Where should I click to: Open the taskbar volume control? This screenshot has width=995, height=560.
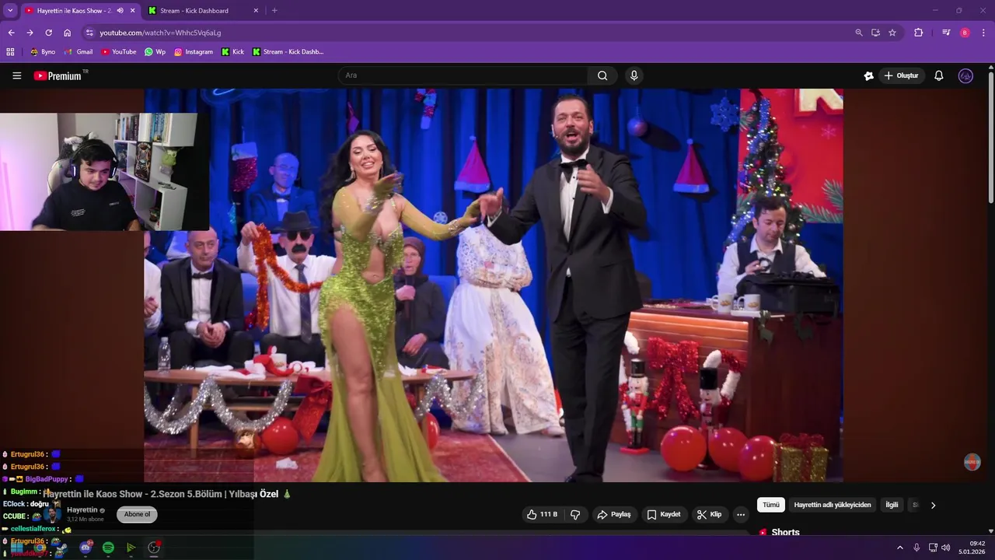click(946, 548)
